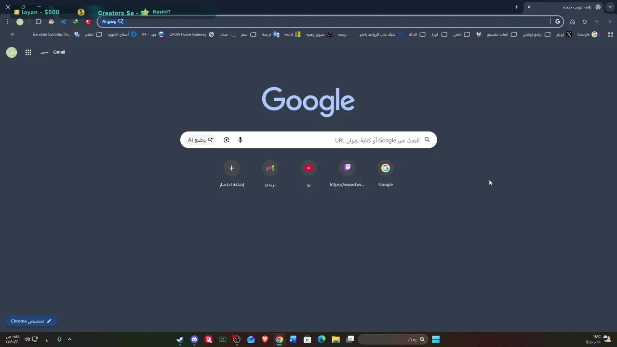
Task: Expand the tab search dropdown arrow
Action: [x=610, y=7]
